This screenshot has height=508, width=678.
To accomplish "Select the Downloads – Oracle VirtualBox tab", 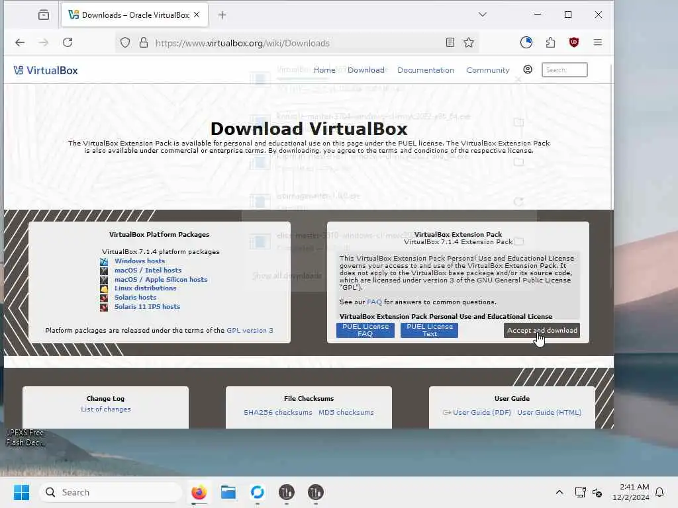I will (134, 15).
